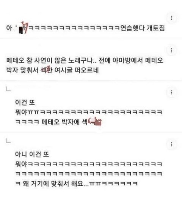Click the line 이건 또 in the first reply
Screen dimensions: 182x204
[25, 103]
